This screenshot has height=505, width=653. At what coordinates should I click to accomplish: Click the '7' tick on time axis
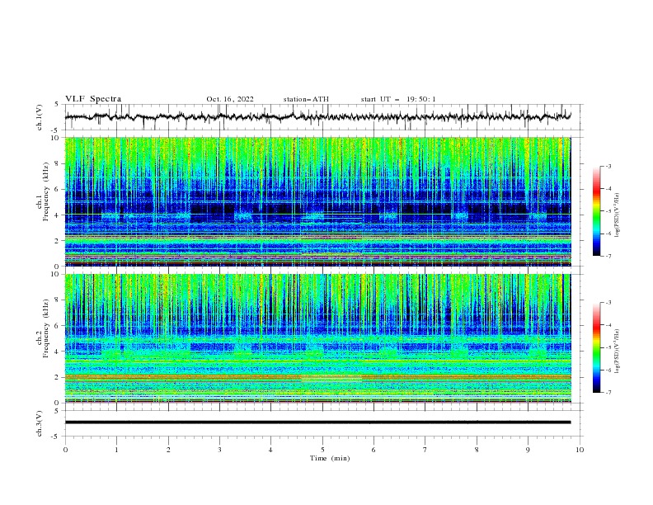point(425,450)
